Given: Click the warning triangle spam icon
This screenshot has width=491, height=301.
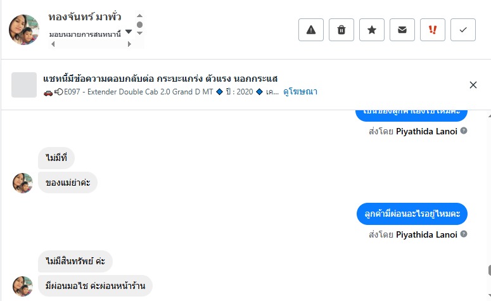Looking at the screenshot, I should [310, 30].
